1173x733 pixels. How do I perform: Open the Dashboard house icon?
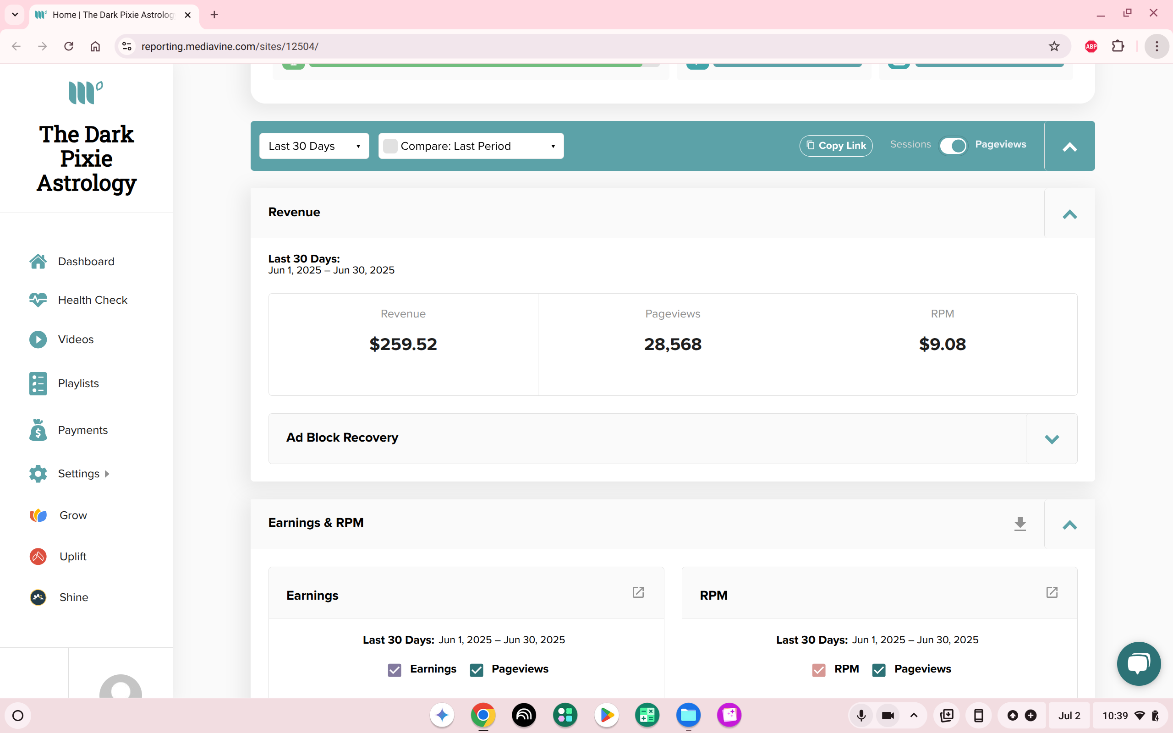coord(38,261)
